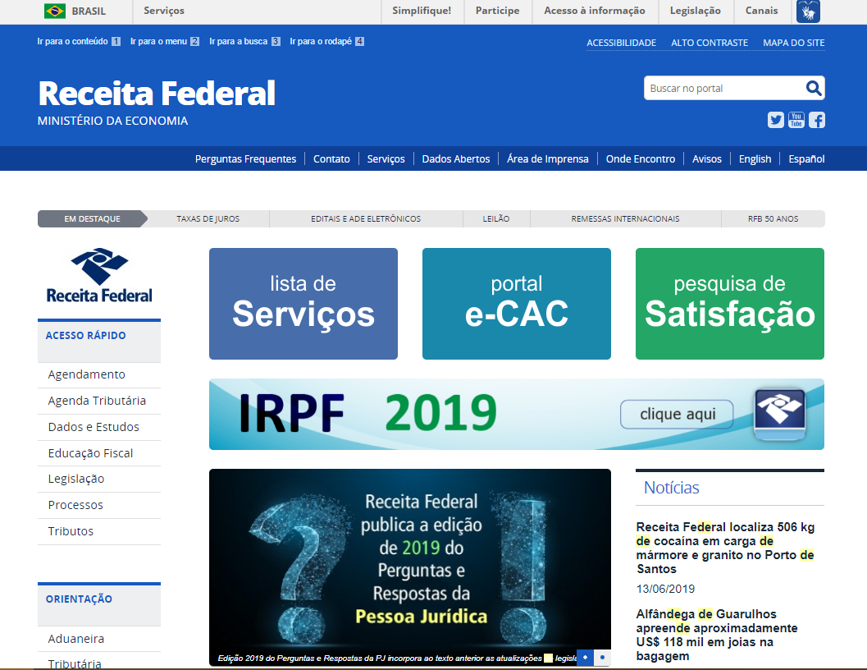Image resolution: width=867 pixels, height=670 pixels.
Task: Open Contato in navigation bar
Action: 331,159
